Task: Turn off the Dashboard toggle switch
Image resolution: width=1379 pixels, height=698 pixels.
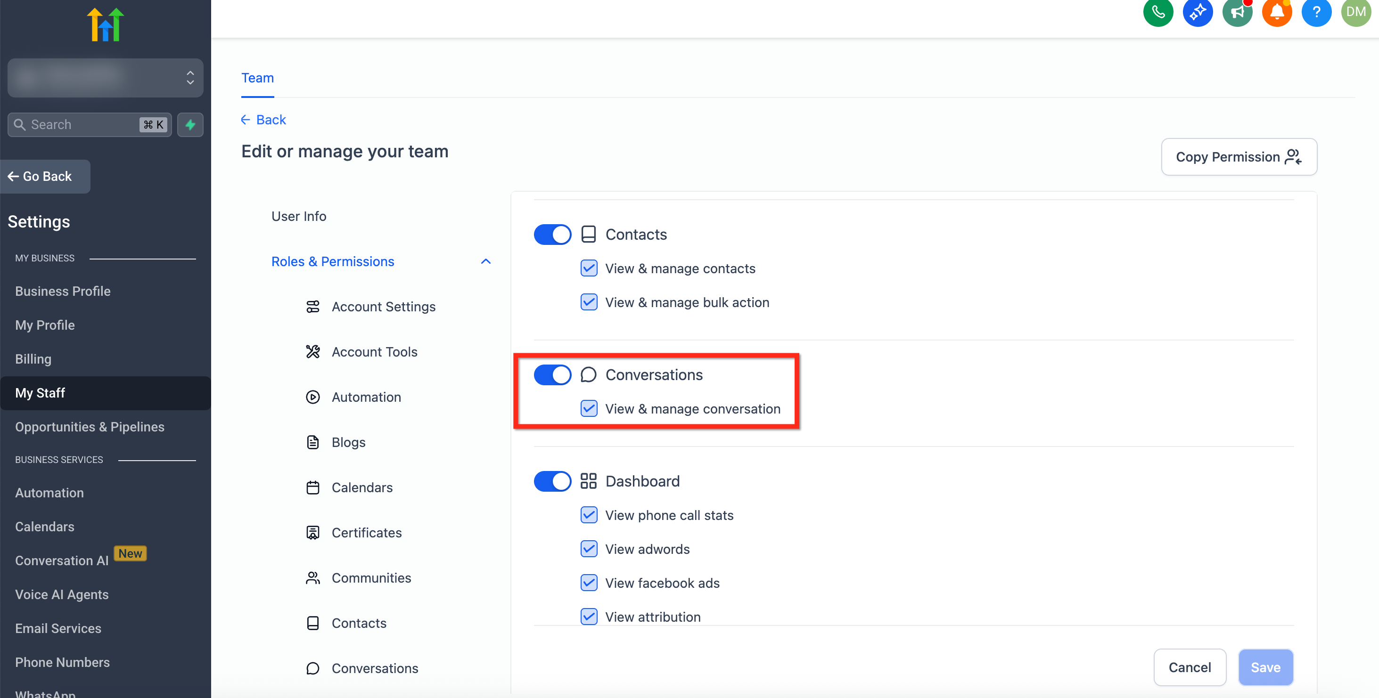Action: (x=552, y=481)
